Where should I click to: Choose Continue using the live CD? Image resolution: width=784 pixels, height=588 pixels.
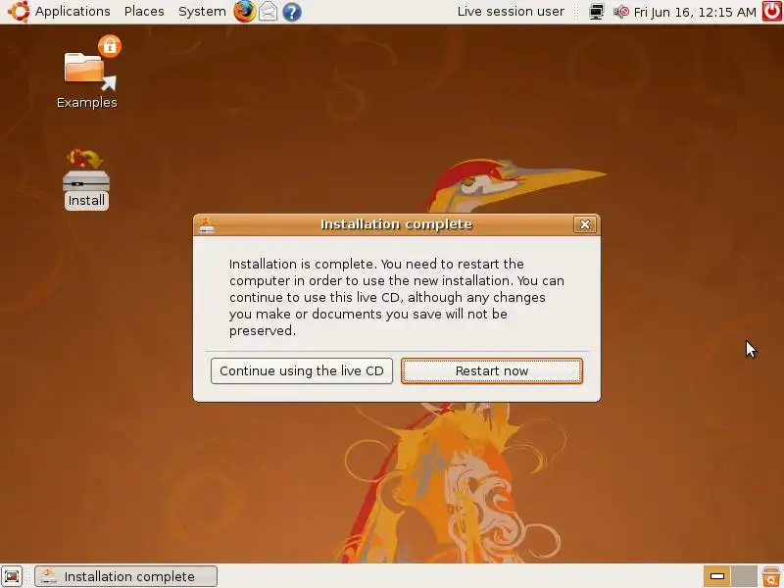click(302, 371)
